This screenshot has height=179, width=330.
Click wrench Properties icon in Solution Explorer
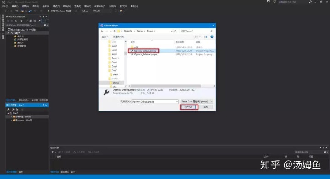click(39, 21)
